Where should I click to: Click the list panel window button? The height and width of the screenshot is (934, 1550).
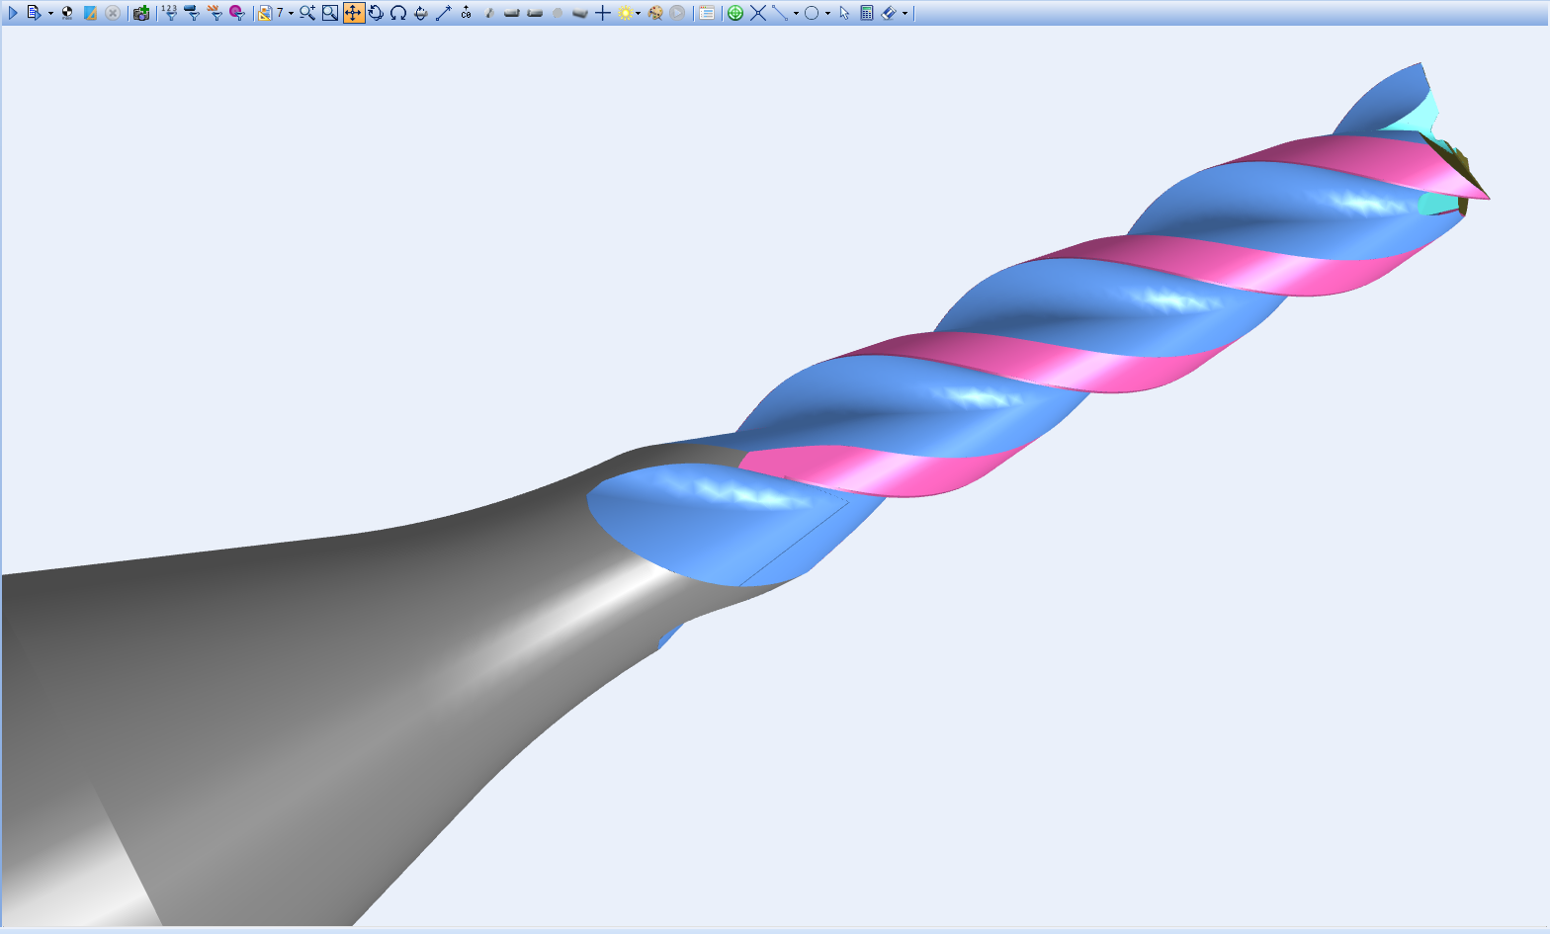(x=707, y=13)
